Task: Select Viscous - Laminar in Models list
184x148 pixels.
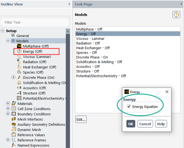Action: (x=128, y=38)
